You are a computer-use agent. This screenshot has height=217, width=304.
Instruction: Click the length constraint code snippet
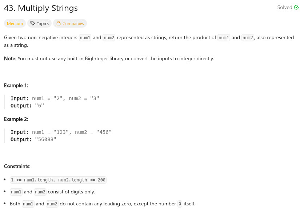[58, 180]
